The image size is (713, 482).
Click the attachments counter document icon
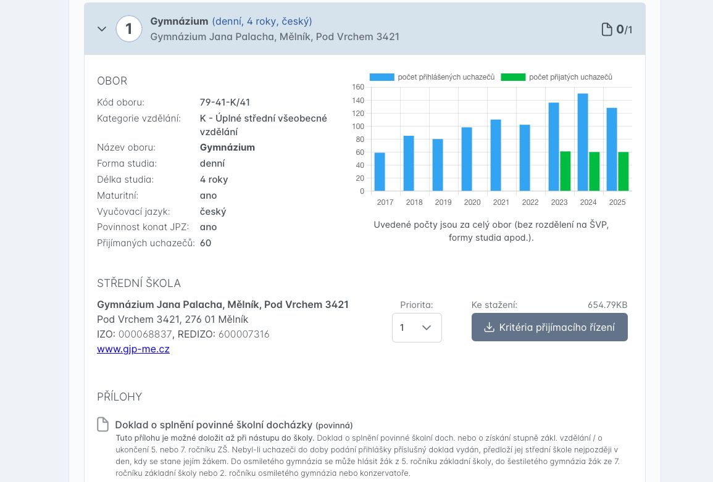(607, 29)
